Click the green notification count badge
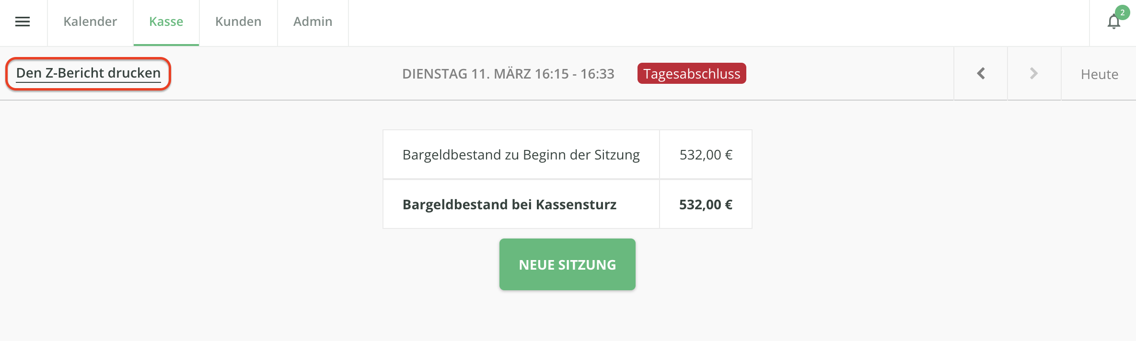 tap(1122, 12)
